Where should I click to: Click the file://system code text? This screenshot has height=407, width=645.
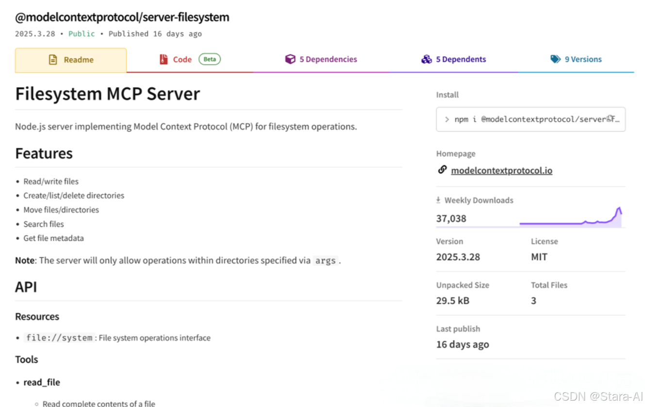pos(59,338)
